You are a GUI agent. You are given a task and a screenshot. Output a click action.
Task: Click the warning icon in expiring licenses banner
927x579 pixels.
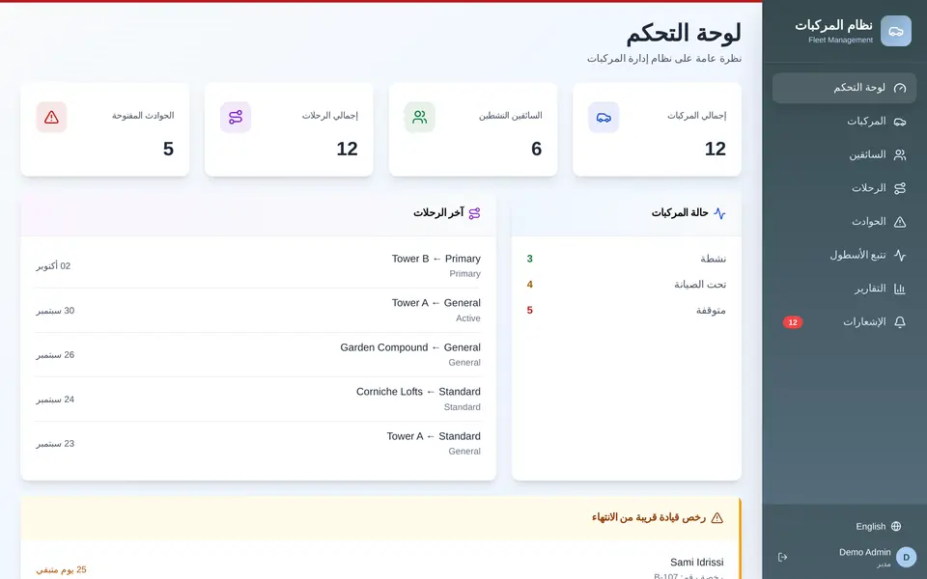coord(717,518)
